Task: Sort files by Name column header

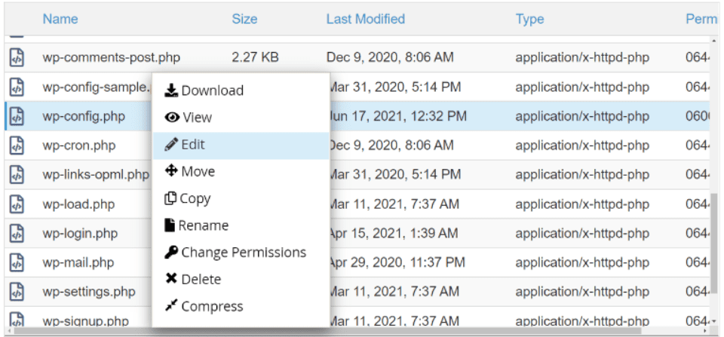Action: [x=60, y=19]
